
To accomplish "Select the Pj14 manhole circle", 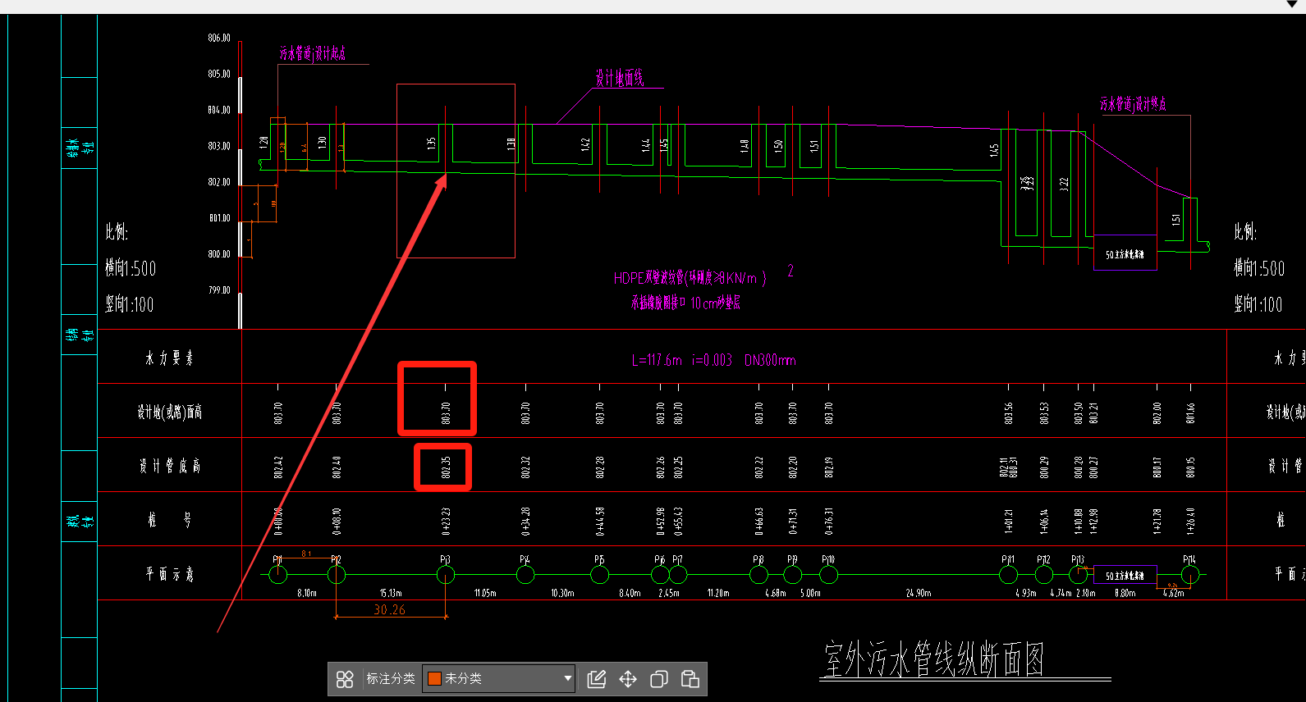I will (x=1189, y=574).
